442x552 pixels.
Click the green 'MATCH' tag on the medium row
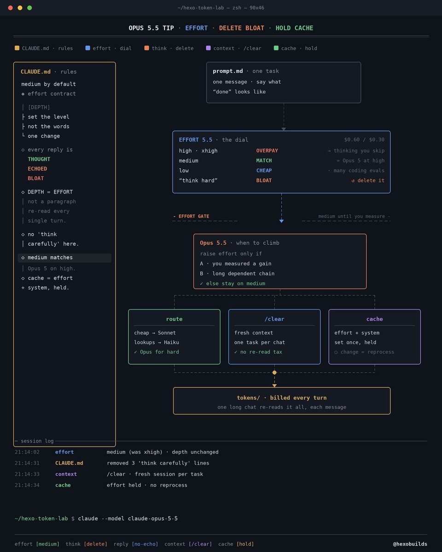(x=264, y=161)
